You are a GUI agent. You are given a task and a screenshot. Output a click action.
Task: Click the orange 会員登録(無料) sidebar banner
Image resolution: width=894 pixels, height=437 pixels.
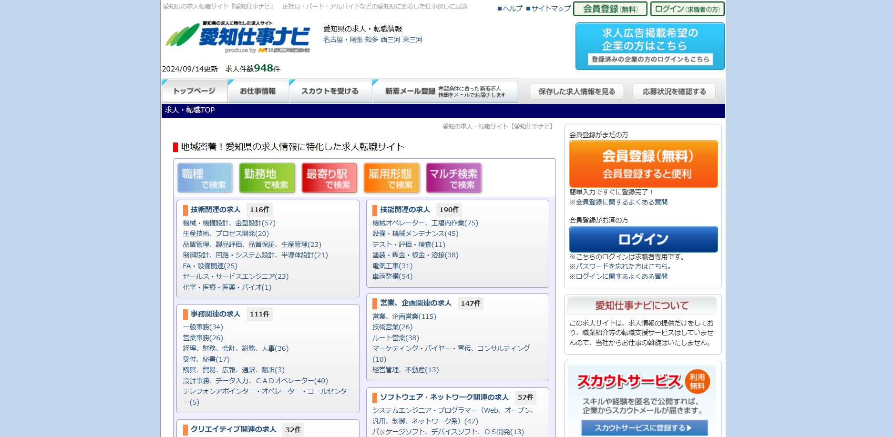tap(643, 164)
